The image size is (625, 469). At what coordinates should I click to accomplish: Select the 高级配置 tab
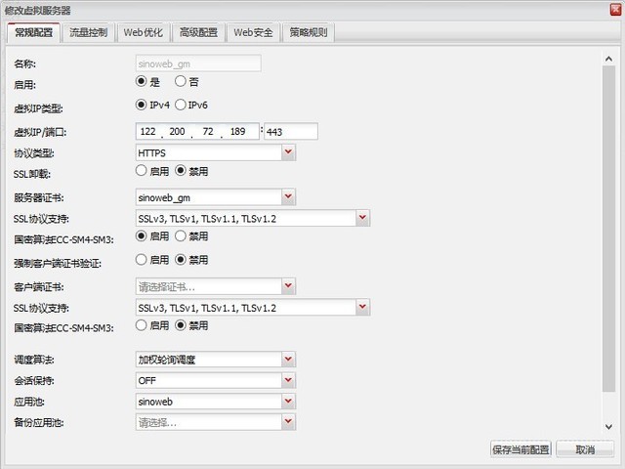[x=198, y=32]
